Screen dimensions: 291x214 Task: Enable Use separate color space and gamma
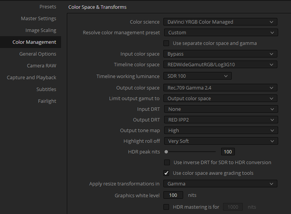(166, 43)
